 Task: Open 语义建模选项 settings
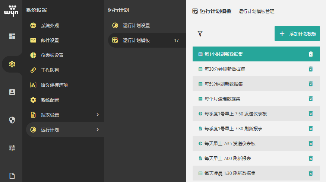pos(54,85)
